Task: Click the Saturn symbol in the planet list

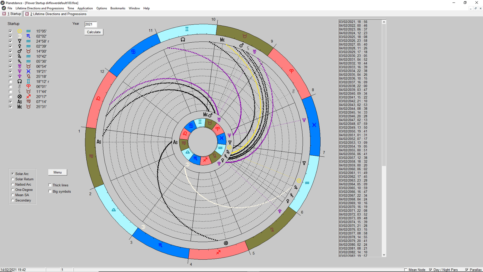Action: pyautogui.click(x=19, y=61)
